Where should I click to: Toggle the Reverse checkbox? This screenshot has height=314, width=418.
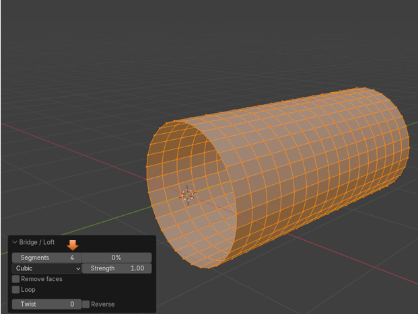[86, 304]
